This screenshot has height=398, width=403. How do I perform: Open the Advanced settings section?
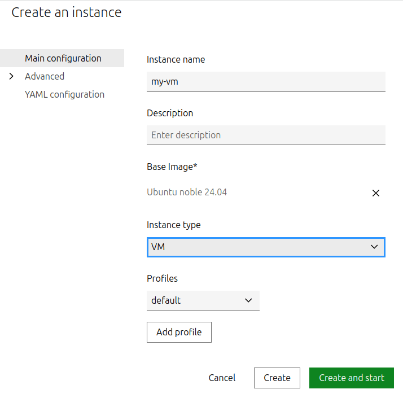45,76
